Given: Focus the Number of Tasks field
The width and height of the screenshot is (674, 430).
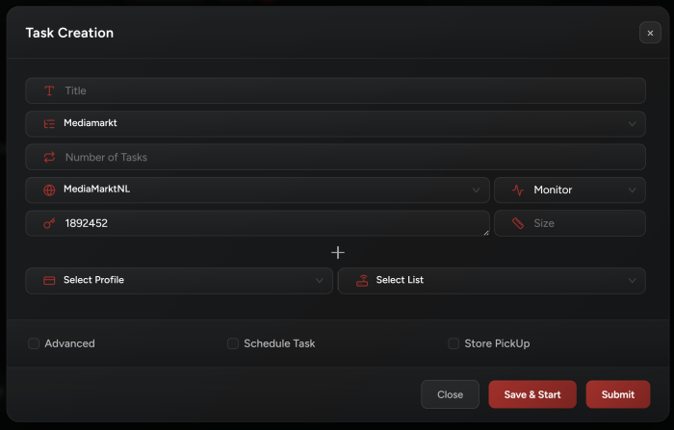Looking at the screenshot, I should coord(335,157).
